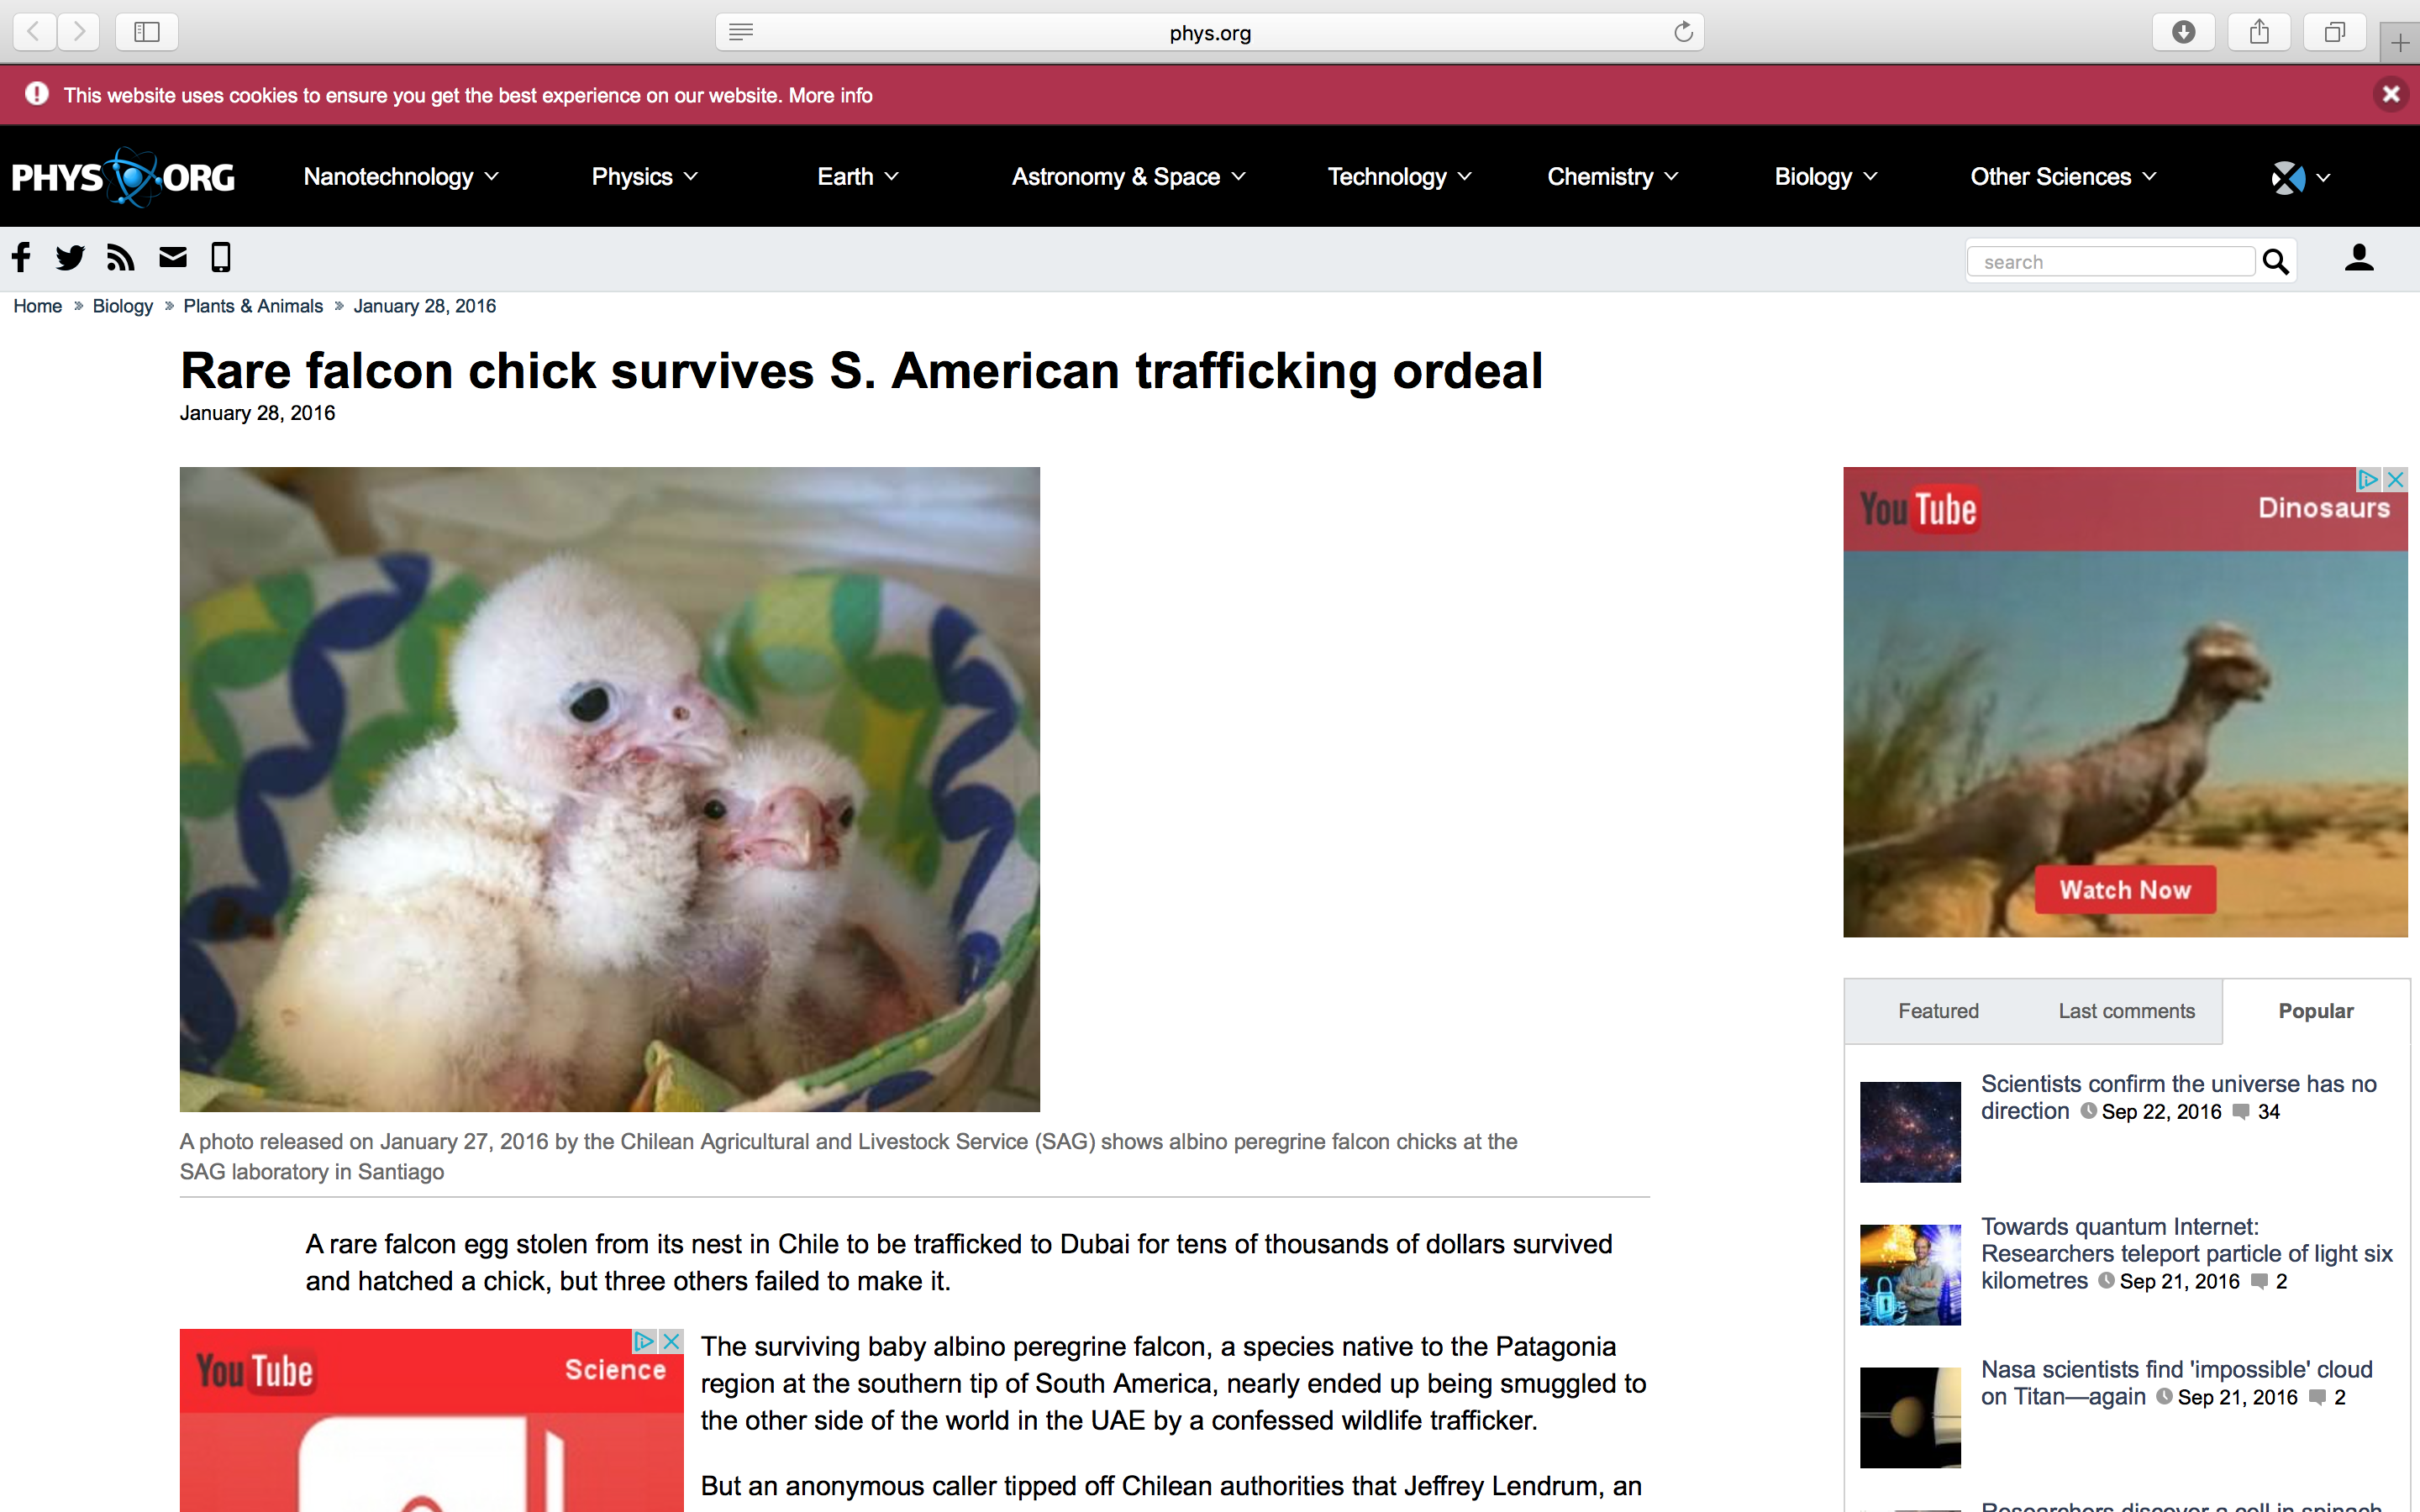2420x1512 pixels.
Task: Switch to the Last comments tab
Action: tap(2126, 1011)
